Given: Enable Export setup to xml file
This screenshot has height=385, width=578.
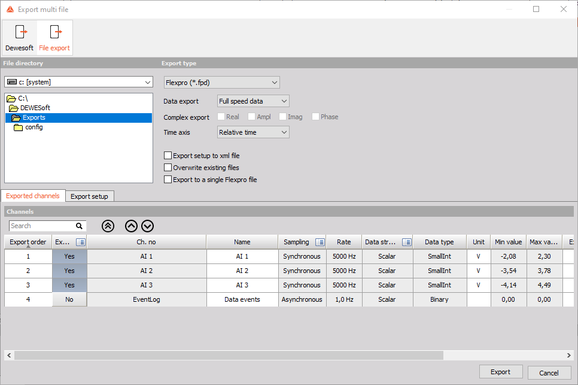Looking at the screenshot, I should pos(168,156).
